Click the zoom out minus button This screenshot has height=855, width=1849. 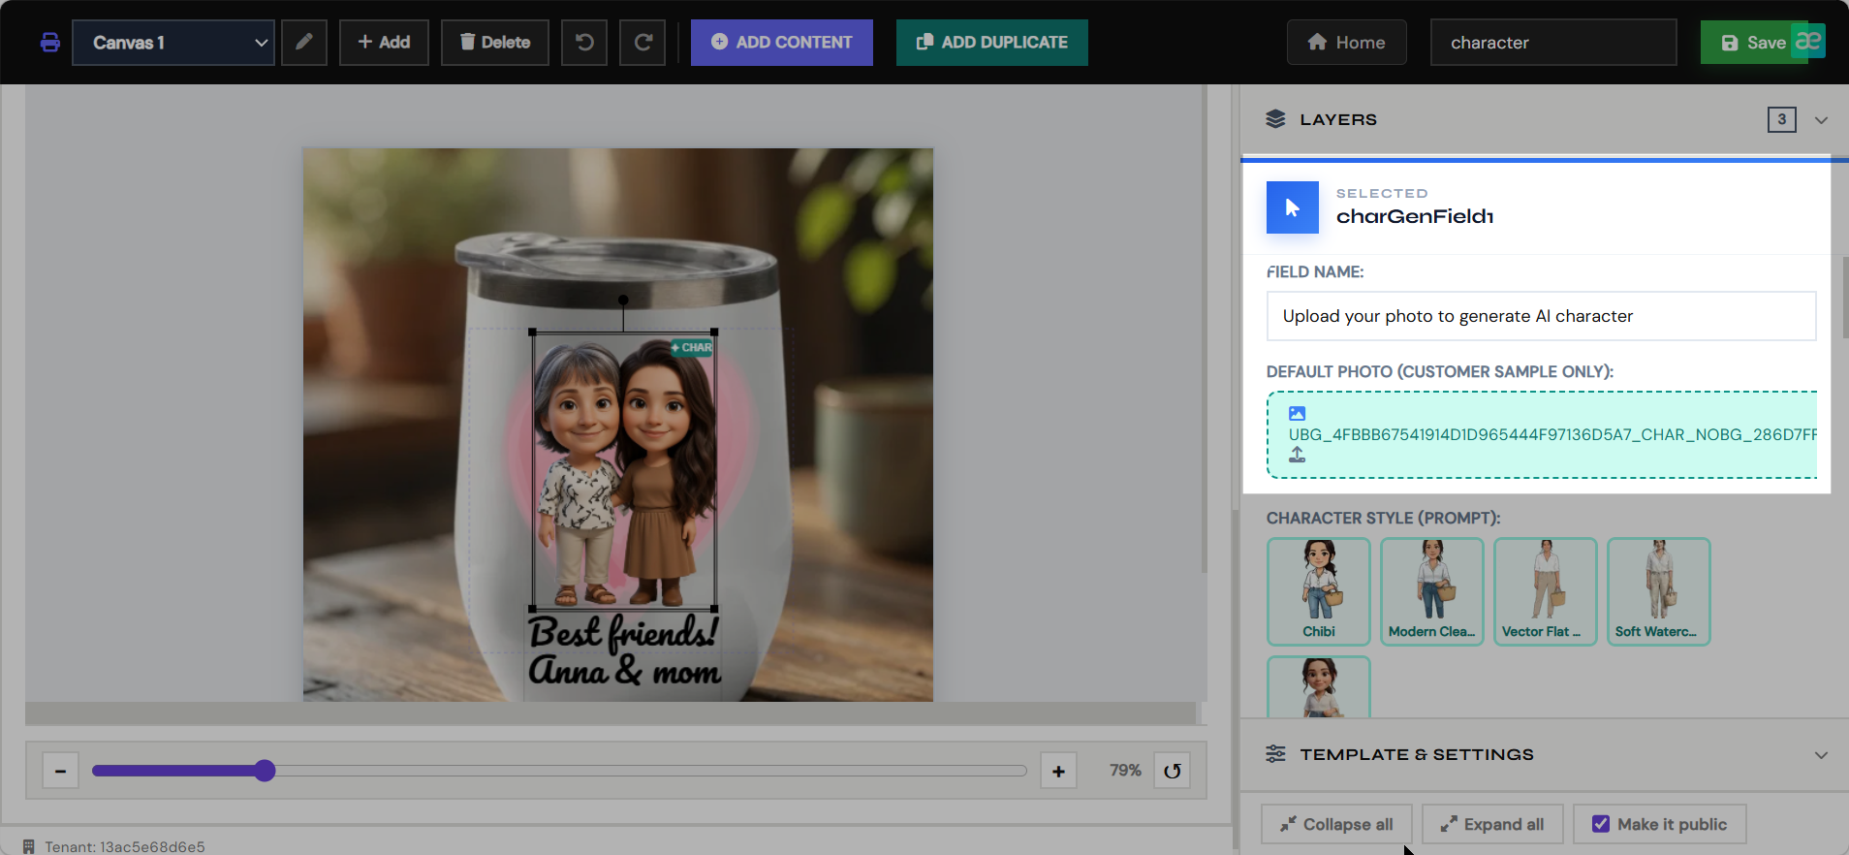tap(60, 771)
